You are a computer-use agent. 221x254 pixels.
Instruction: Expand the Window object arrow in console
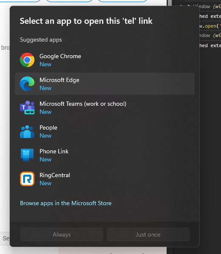[x=189, y=6]
